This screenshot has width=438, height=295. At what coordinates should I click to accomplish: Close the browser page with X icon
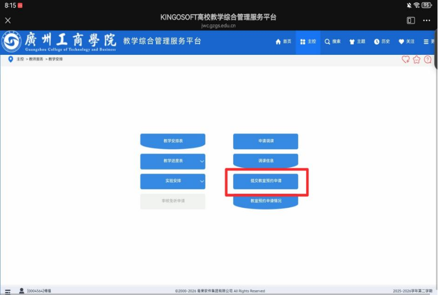(x=8, y=21)
